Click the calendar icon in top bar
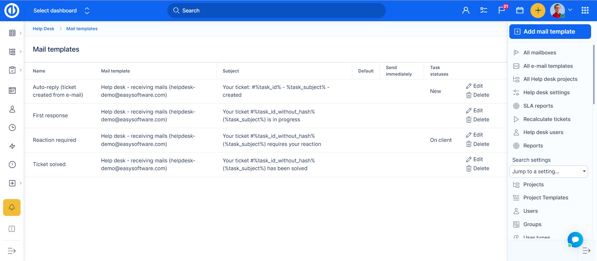The width and height of the screenshot is (597, 261). 520,10
